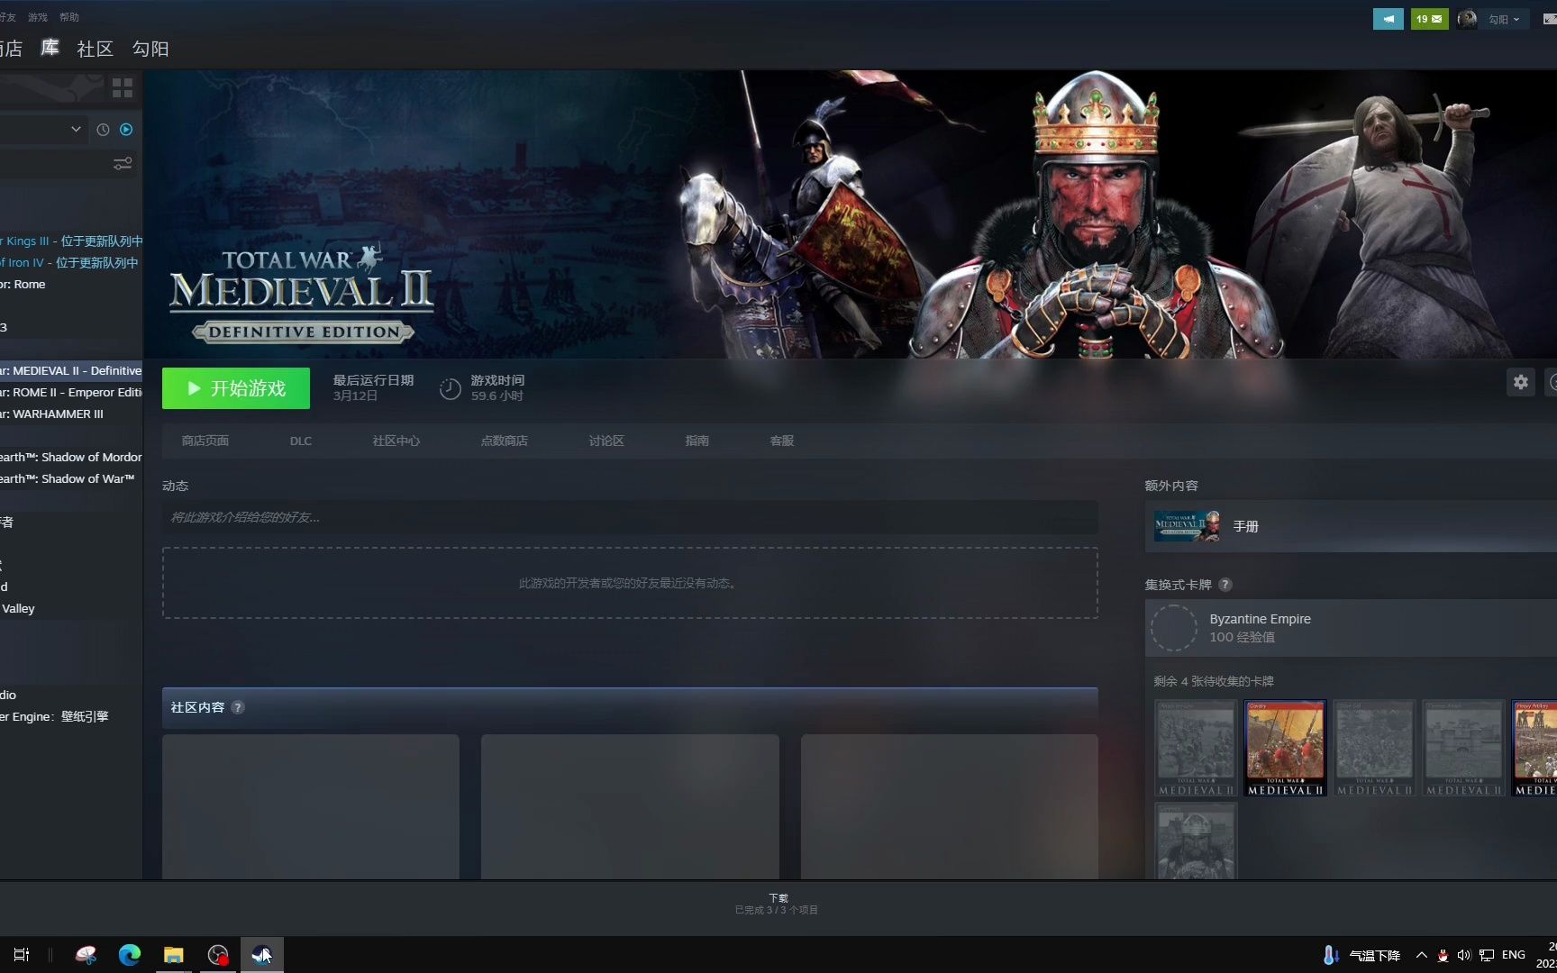Select the highlighted red trading card
The width and height of the screenshot is (1557, 973).
tap(1285, 748)
